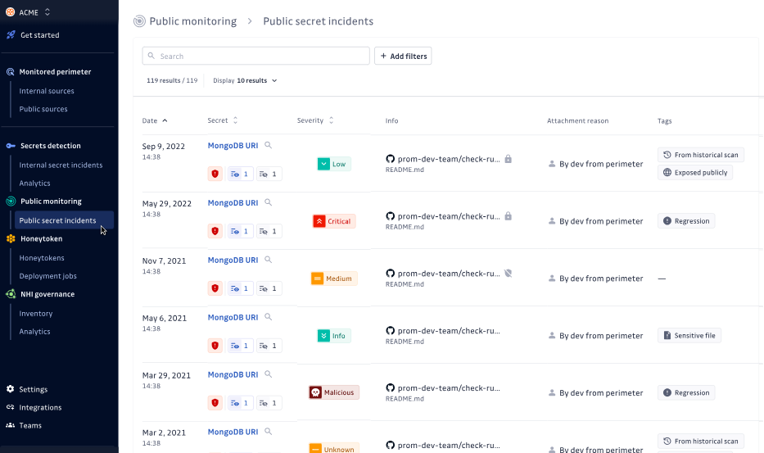This screenshot has width=764, height=453.
Task: Click Sensitive file tag
Action: pyautogui.click(x=689, y=336)
